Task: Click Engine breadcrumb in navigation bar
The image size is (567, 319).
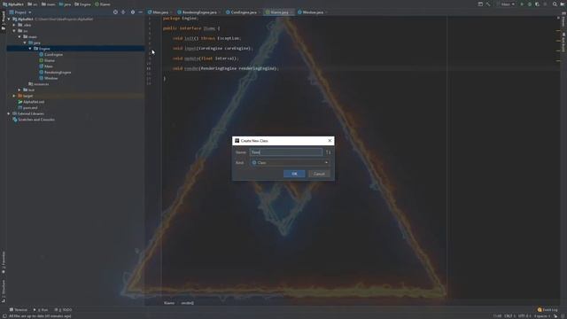Action: 82,4
